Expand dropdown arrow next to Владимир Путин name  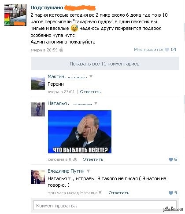[88, 171]
